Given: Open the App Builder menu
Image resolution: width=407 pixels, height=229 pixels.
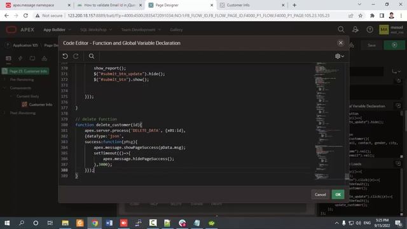Looking at the screenshot, I should (x=57, y=30).
